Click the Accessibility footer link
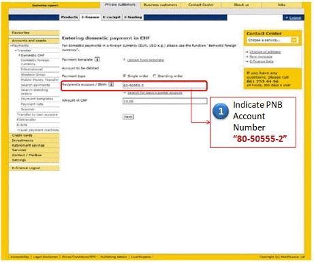The image size is (314, 263). click(x=20, y=257)
